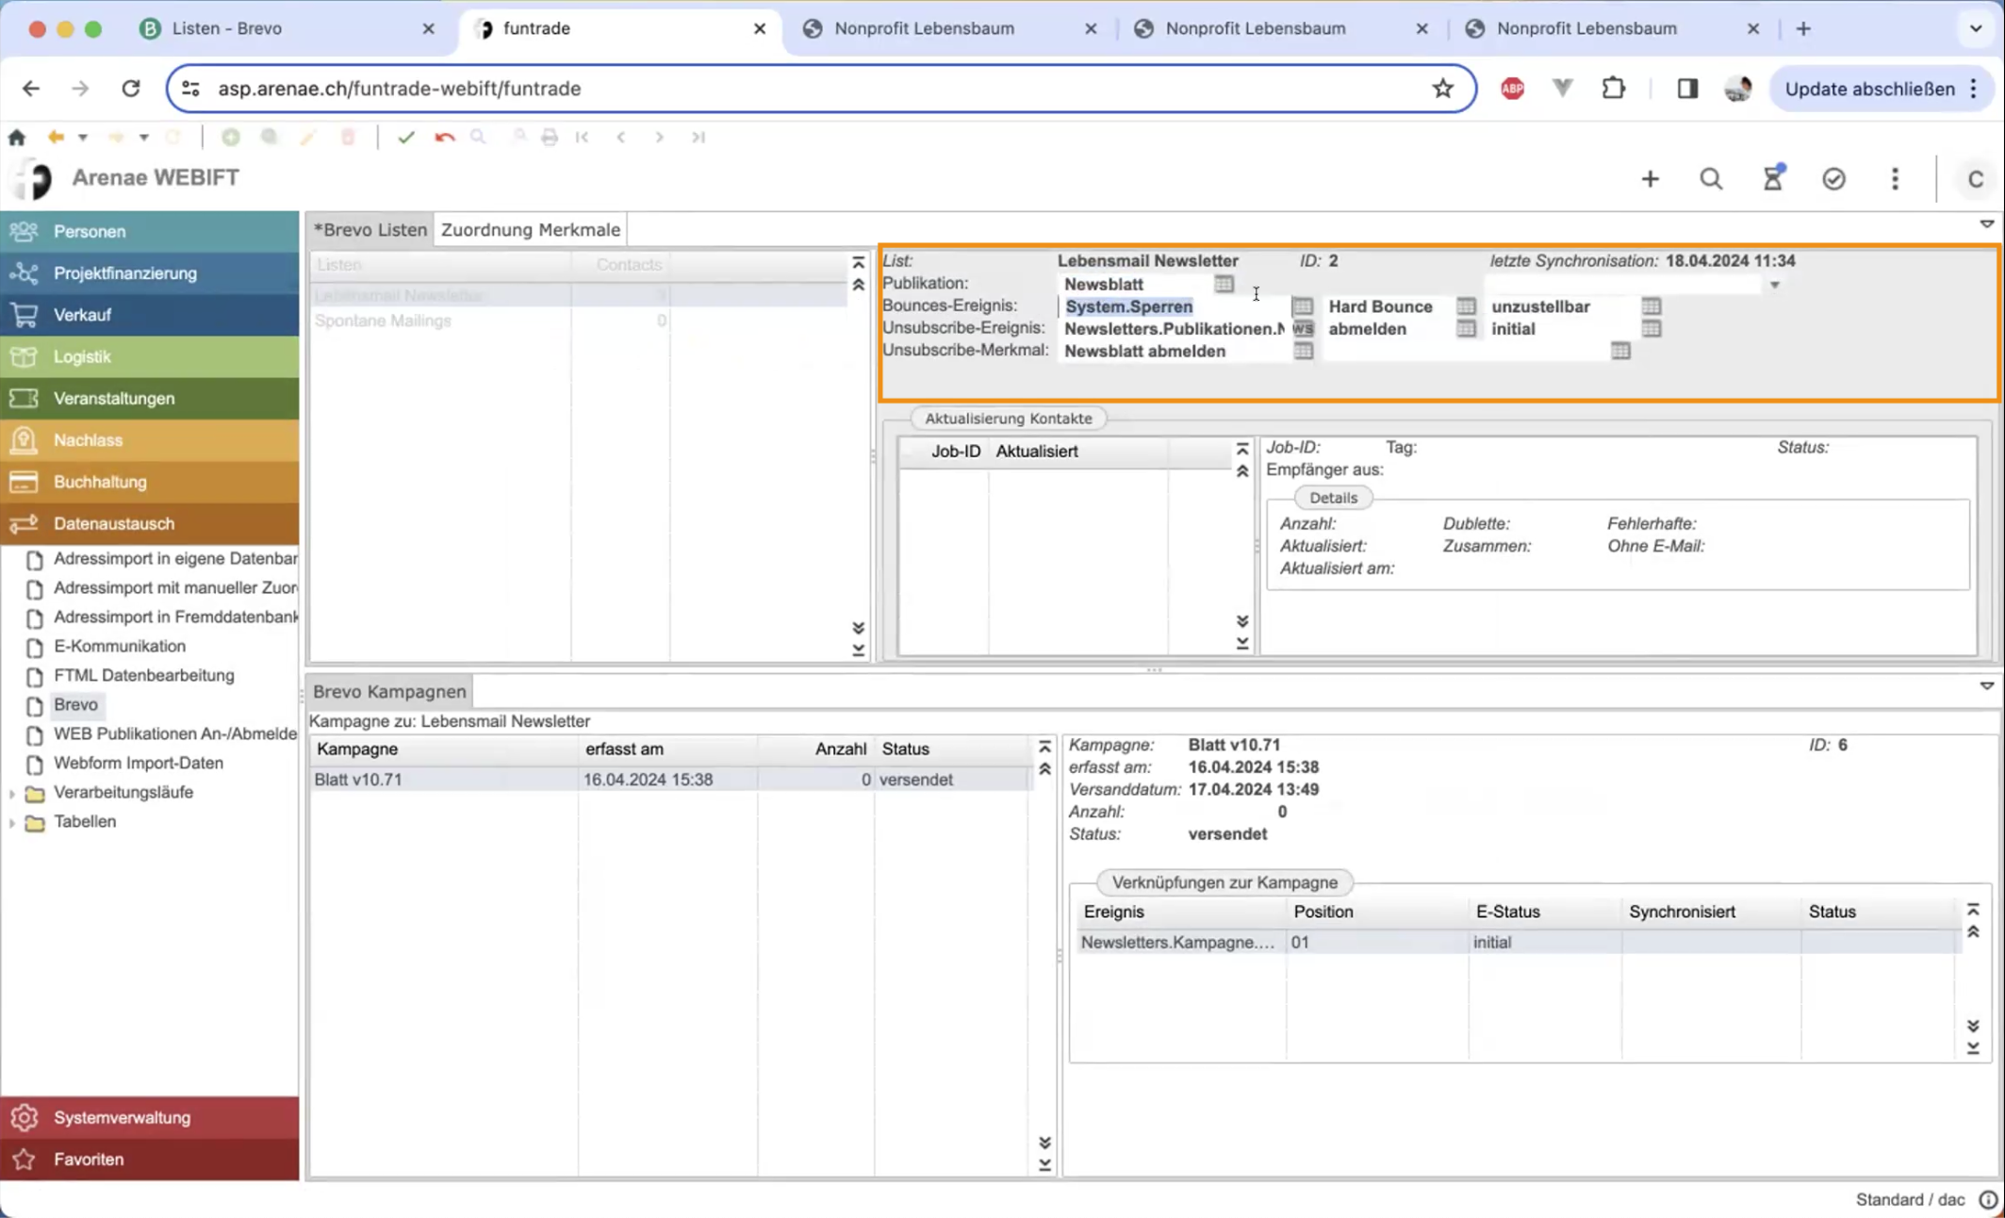Click the circled checkmark header icon

(1833, 178)
